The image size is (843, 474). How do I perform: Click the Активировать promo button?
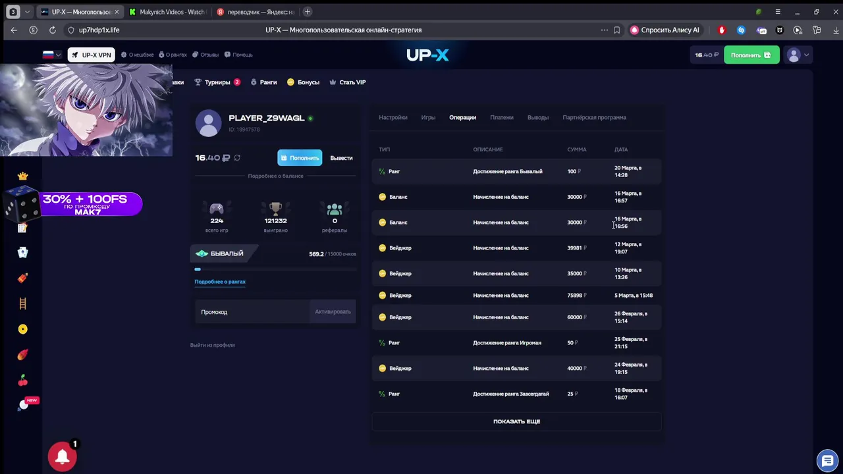point(333,312)
